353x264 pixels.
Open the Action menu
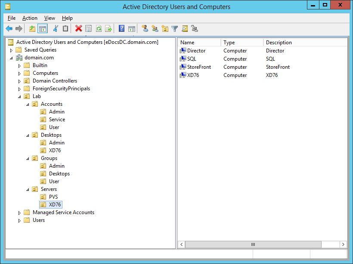pyautogui.click(x=30, y=18)
